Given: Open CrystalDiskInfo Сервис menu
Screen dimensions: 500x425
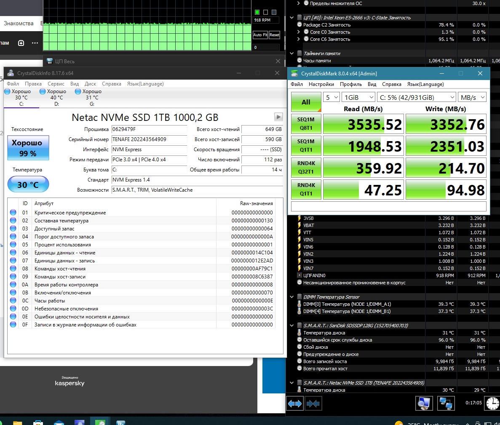Looking at the screenshot, I should (56, 83).
